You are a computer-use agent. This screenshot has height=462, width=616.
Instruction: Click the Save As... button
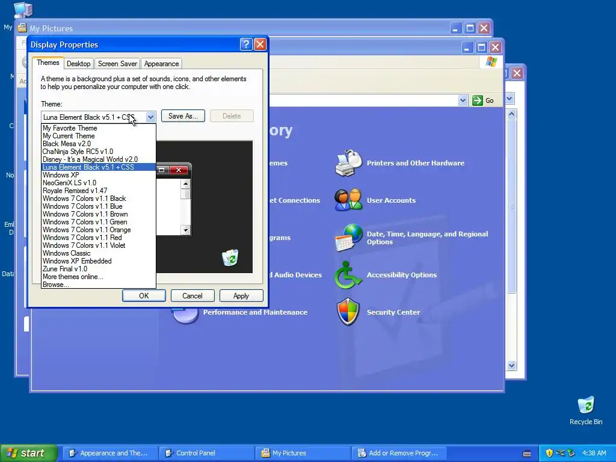183,116
